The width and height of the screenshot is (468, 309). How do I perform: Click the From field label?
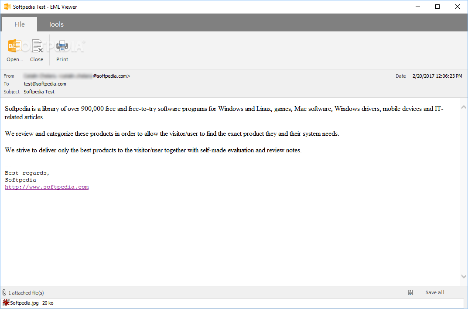click(x=9, y=76)
